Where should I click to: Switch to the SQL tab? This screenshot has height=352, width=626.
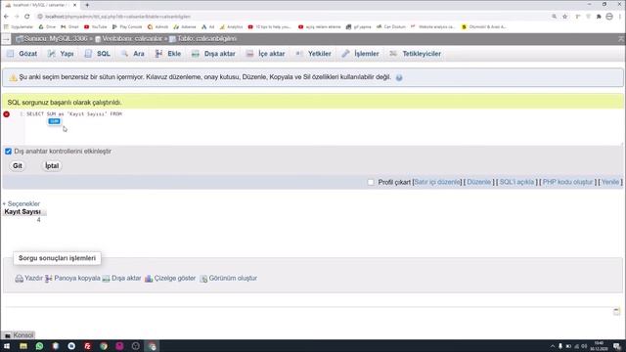click(98, 54)
